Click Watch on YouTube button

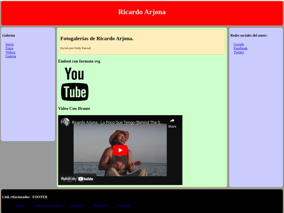click(77, 179)
